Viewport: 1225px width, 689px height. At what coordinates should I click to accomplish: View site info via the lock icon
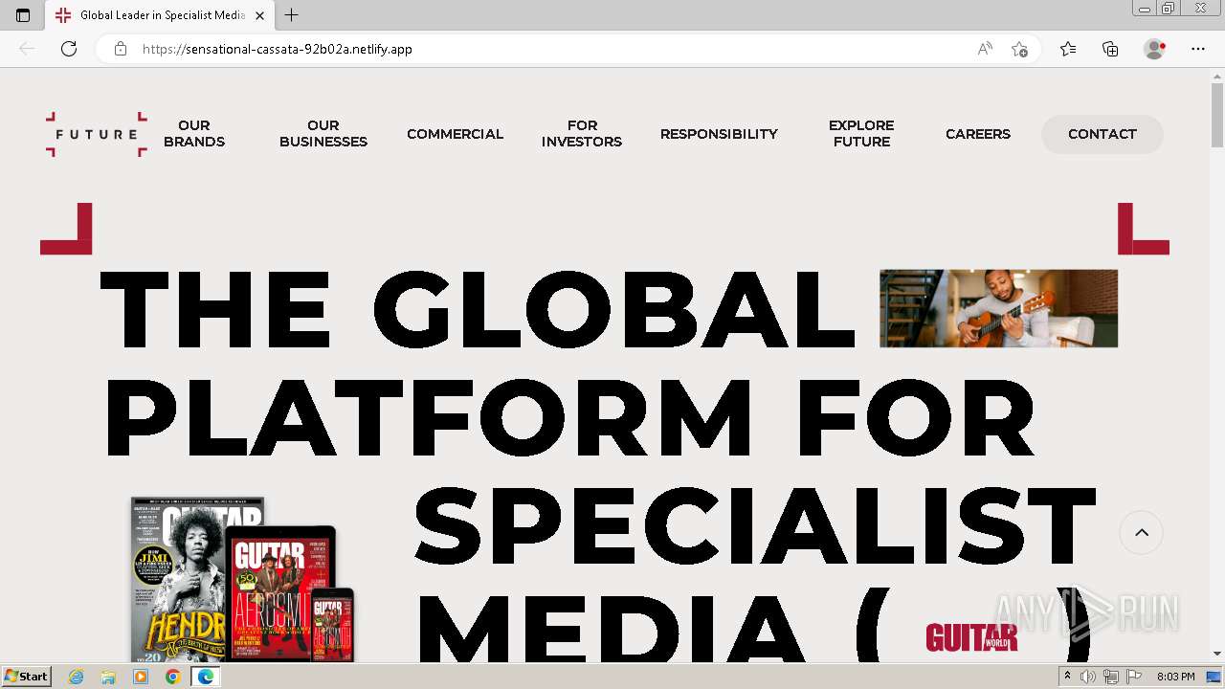[121, 49]
